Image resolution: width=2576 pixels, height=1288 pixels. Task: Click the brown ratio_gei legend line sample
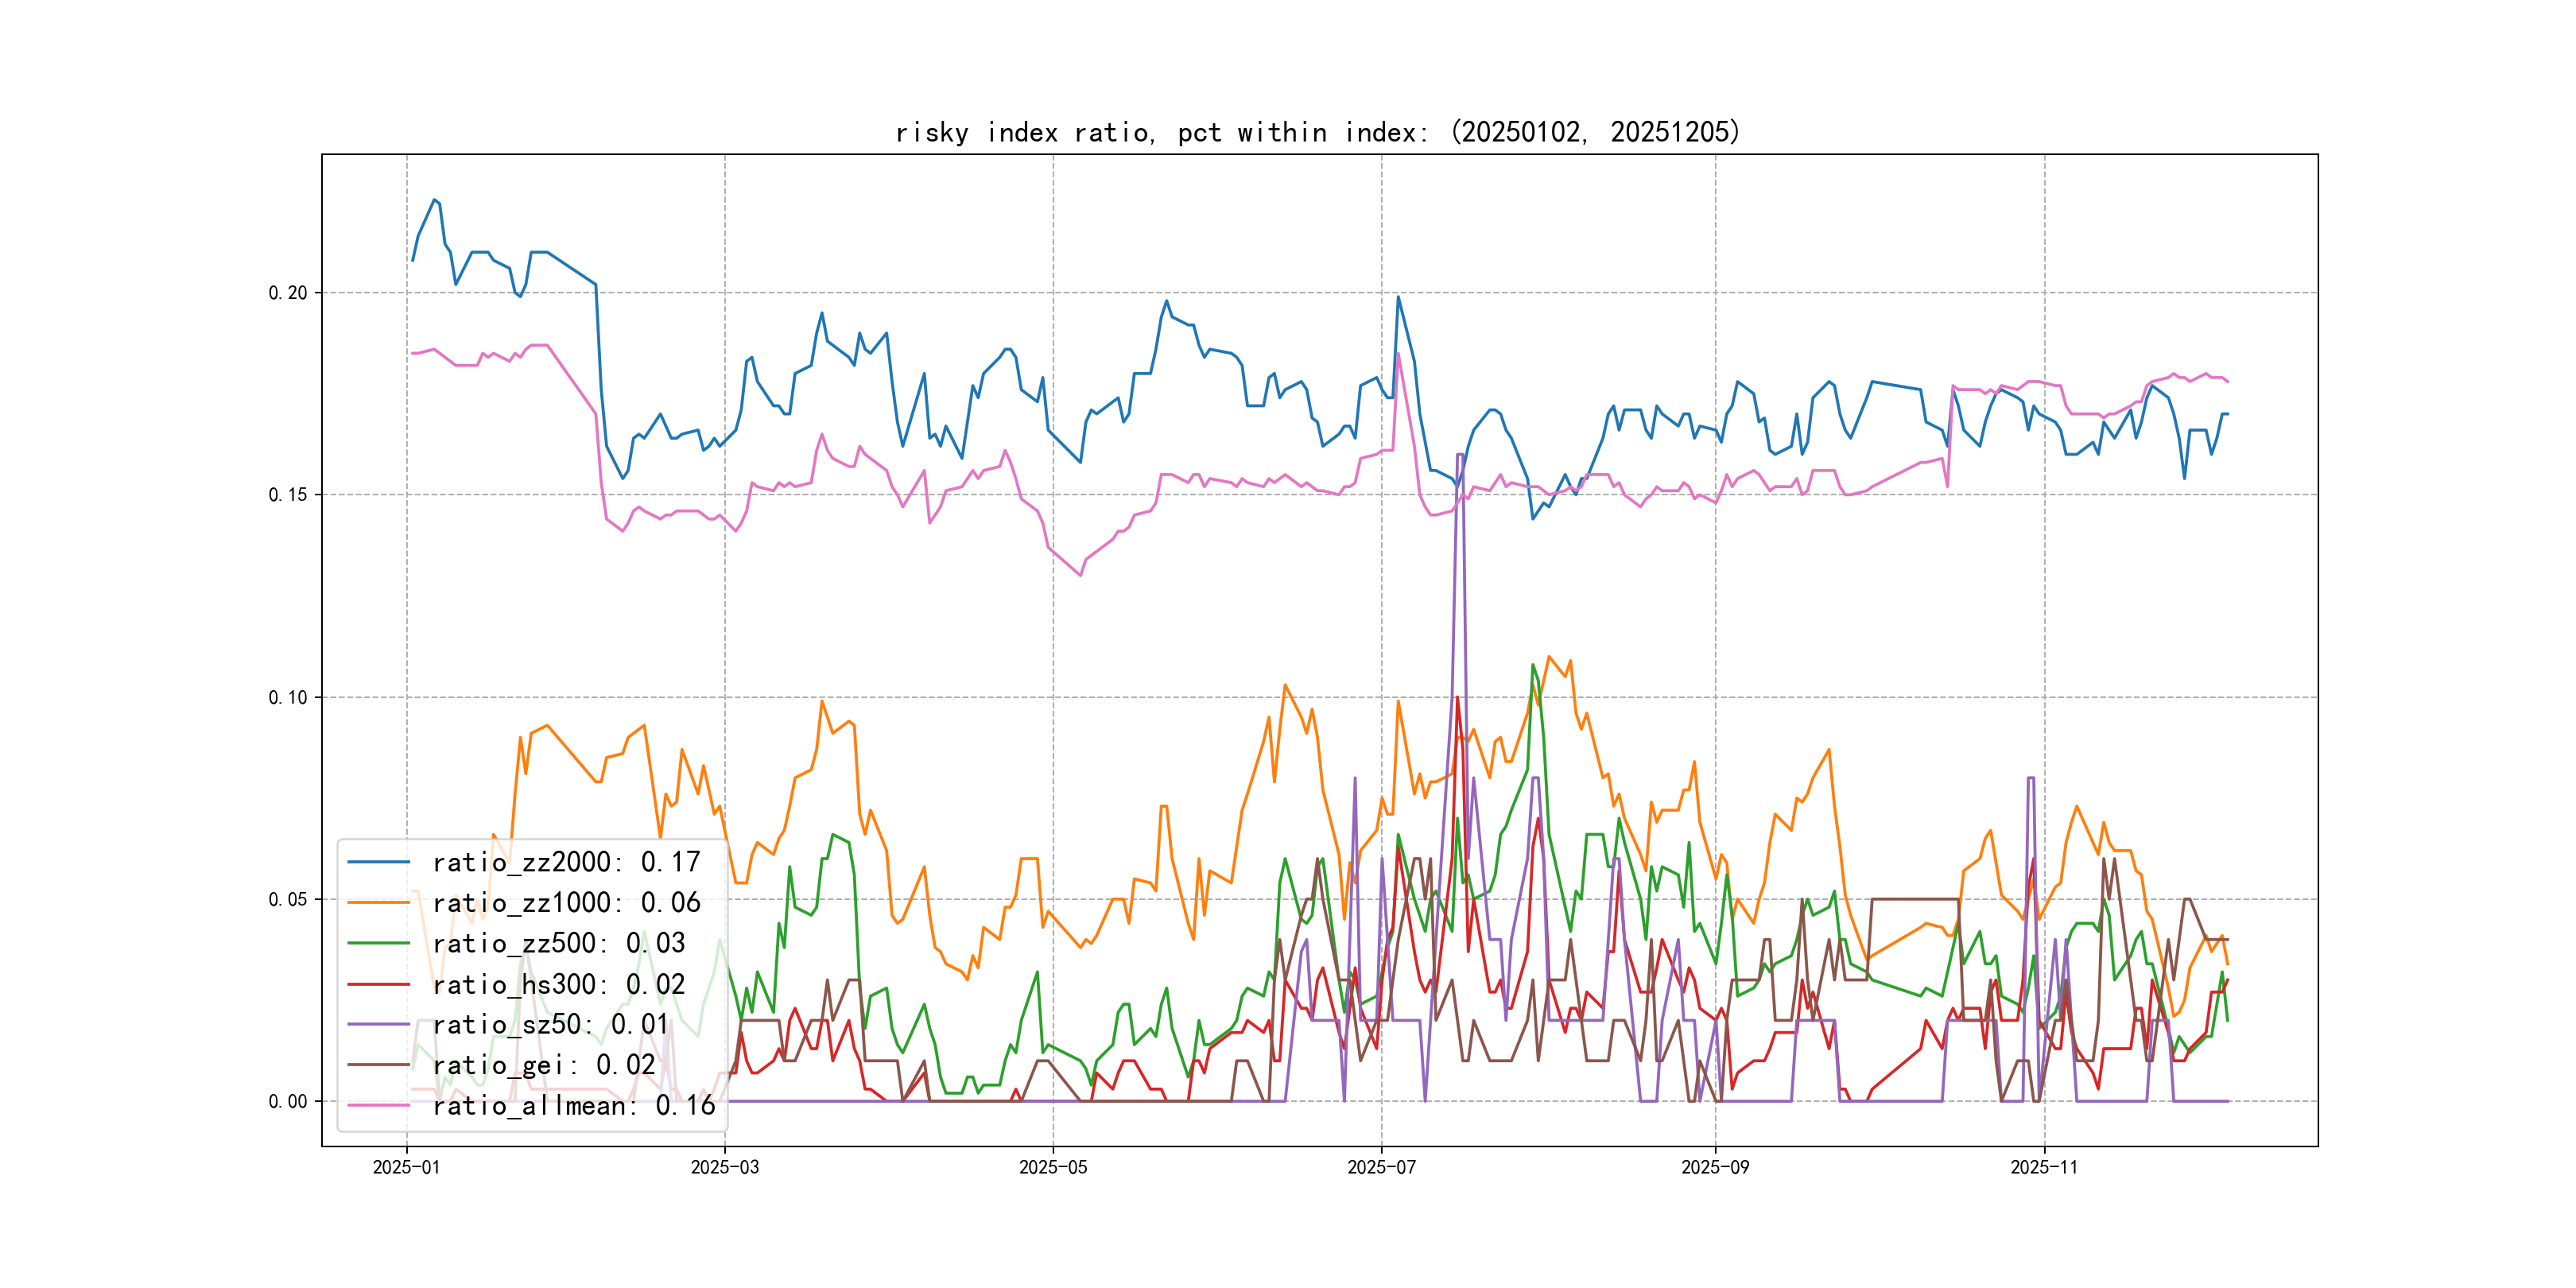[378, 1065]
